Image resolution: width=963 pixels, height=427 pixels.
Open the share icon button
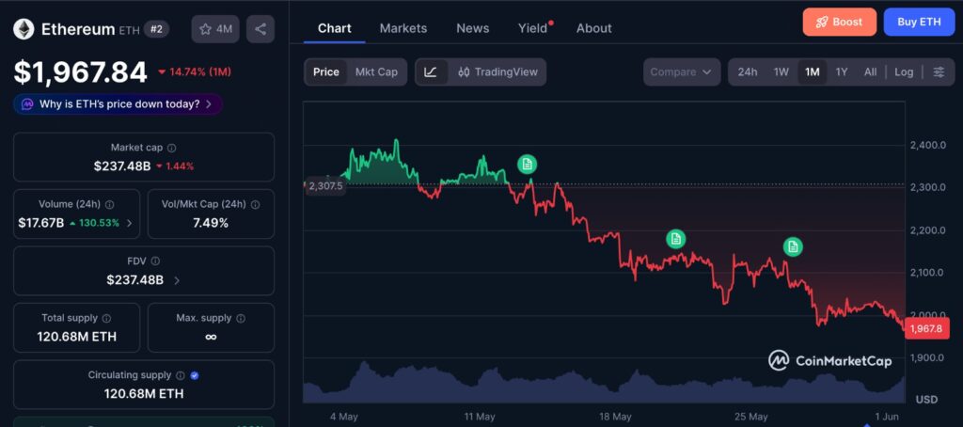[260, 29]
